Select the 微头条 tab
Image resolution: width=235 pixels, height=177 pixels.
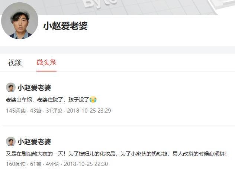[x=46, y=62]
